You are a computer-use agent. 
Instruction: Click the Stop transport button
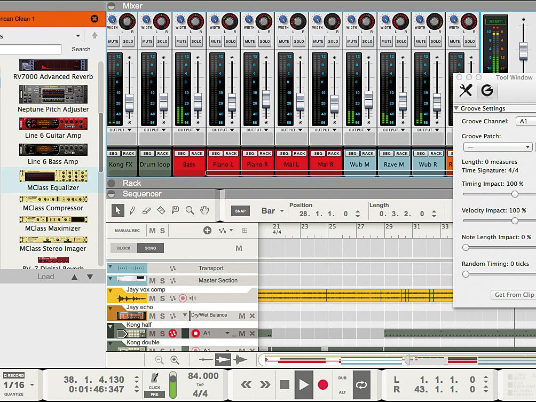(x=285, y=385)
